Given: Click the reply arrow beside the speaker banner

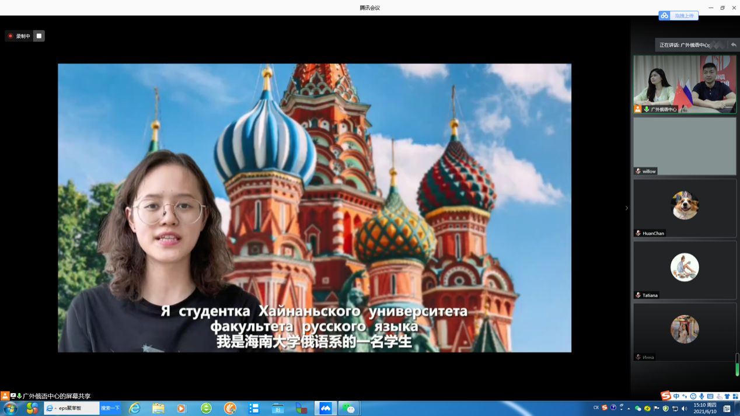Looking at the screenshot, I should (x=733, y=45).
